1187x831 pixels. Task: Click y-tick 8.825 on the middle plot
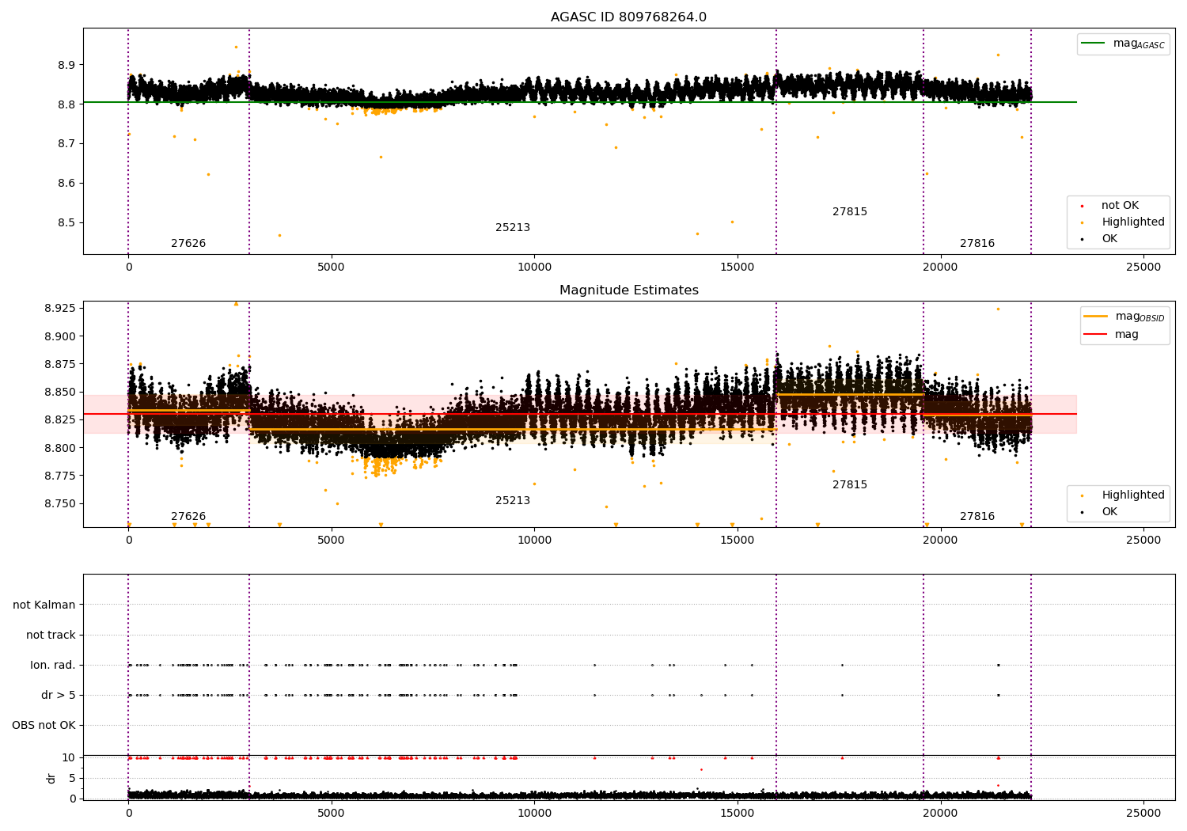coord(60,419)
